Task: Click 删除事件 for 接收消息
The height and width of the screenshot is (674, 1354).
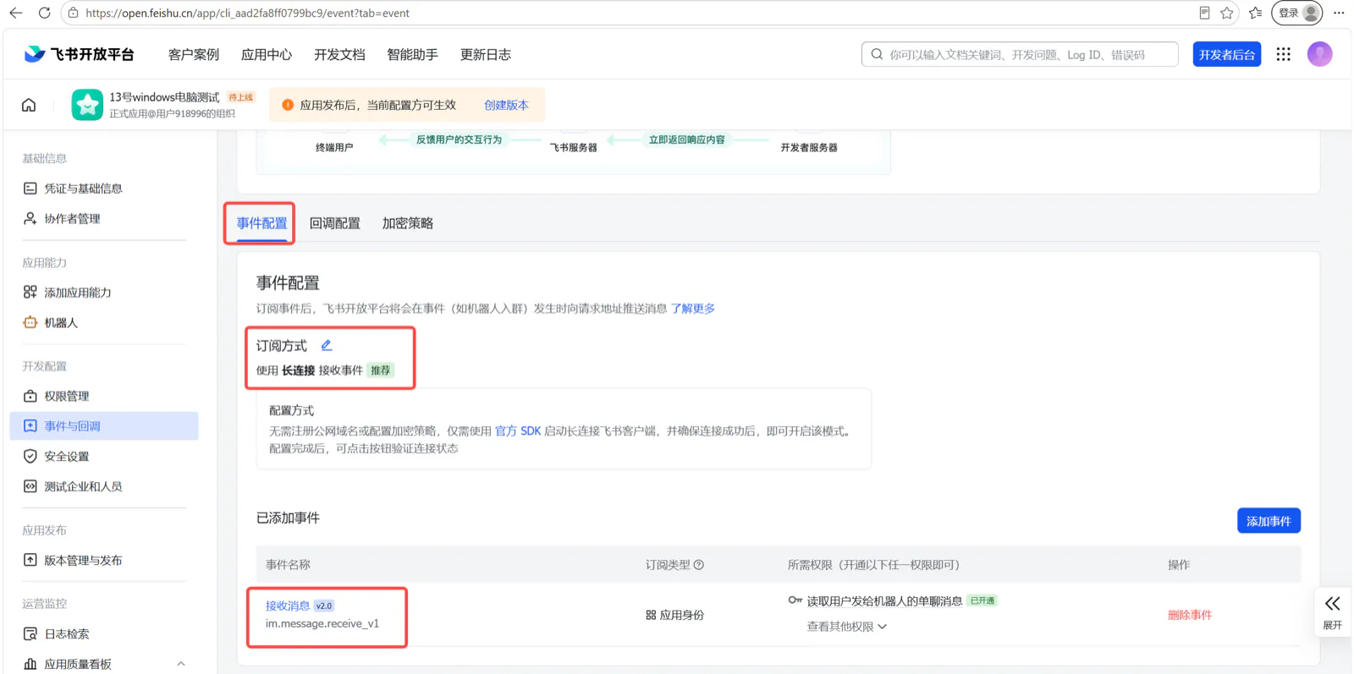Action: [1190, 615]
